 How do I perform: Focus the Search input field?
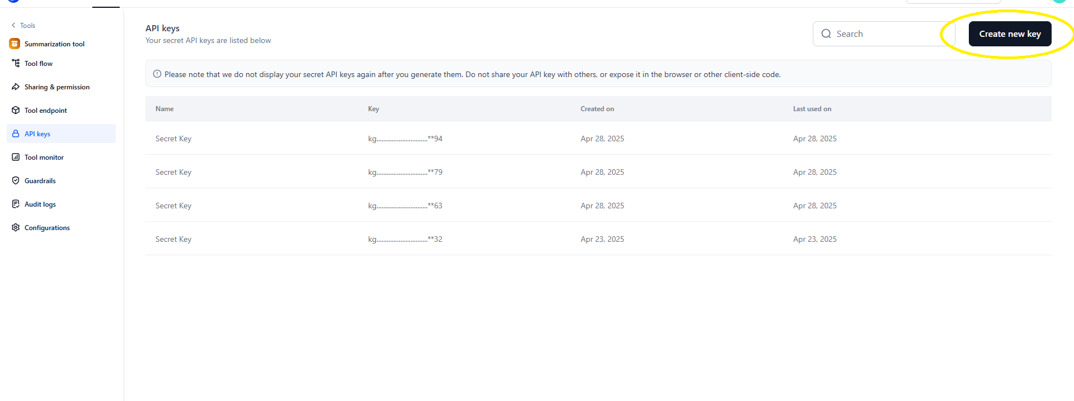[x=884, y=34]
